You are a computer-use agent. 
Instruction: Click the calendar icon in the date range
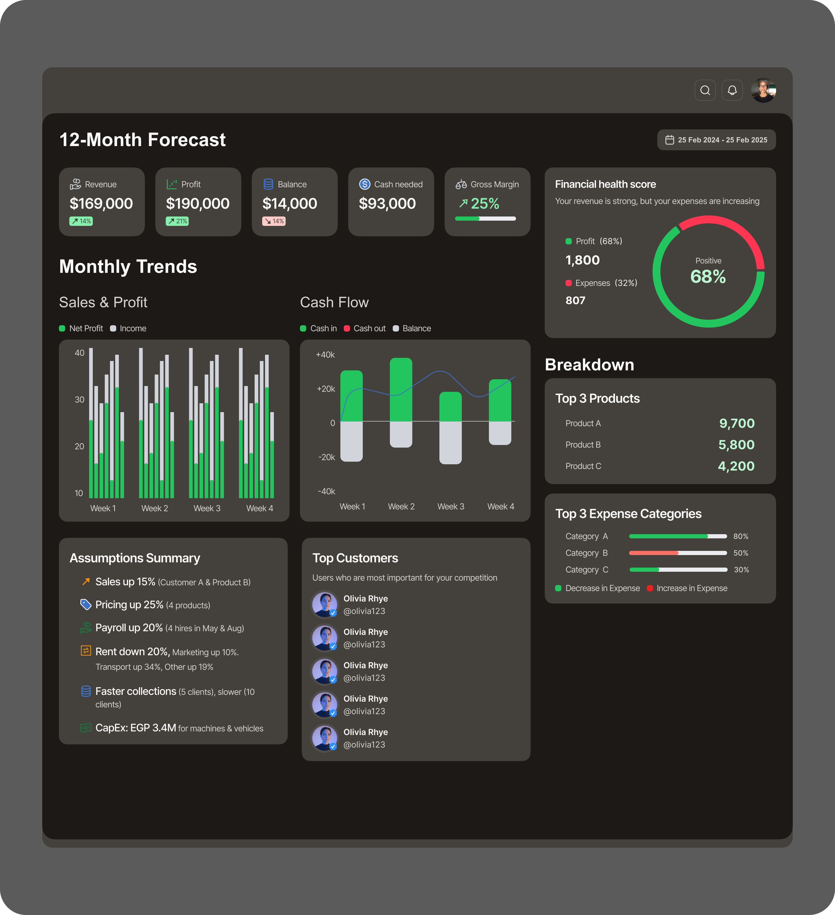pos(670,140)
